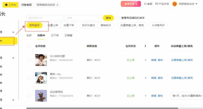Viewport: 203px width, 109px height.
Task: Click 设置售罄上架/擦亮 for 复制--sku
Action: tap(182, 78)
